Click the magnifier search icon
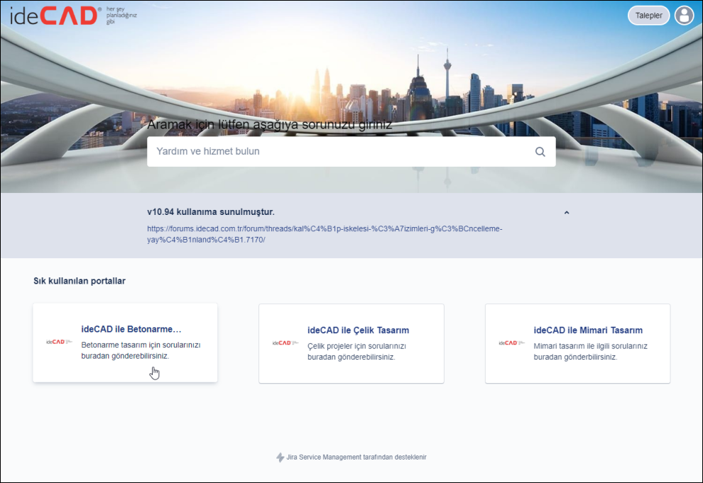Image resolution: width=703 pixels, height=483 pixels. (x=540, y=152)
